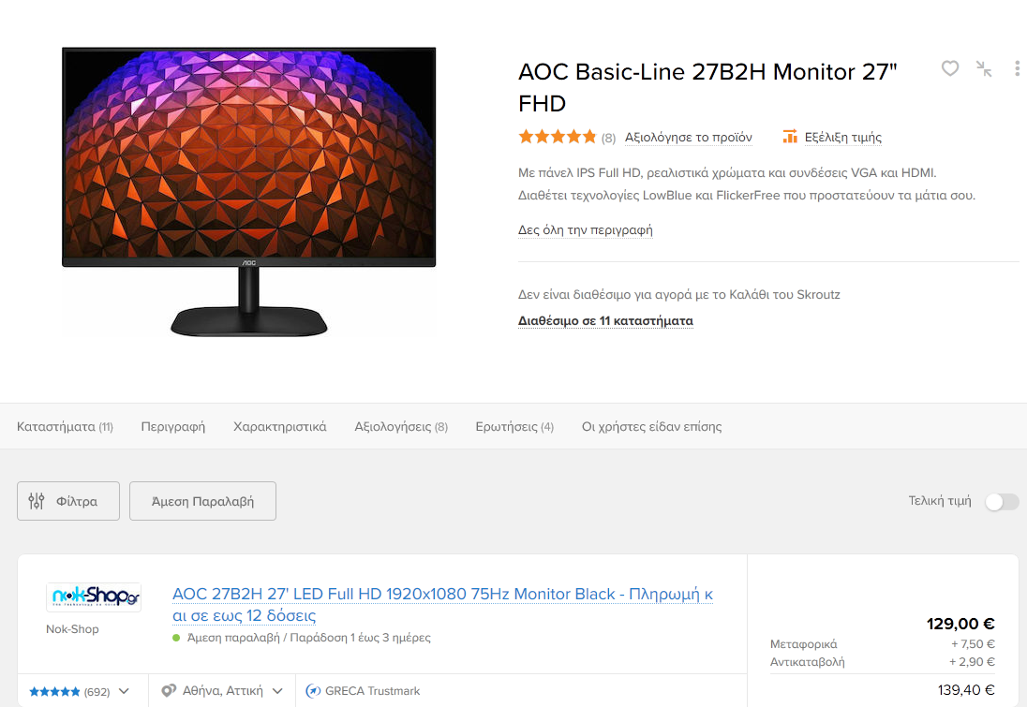
Task: Click the Αξιολόγησε το προϊόν link
Action: tap(689, 137)
